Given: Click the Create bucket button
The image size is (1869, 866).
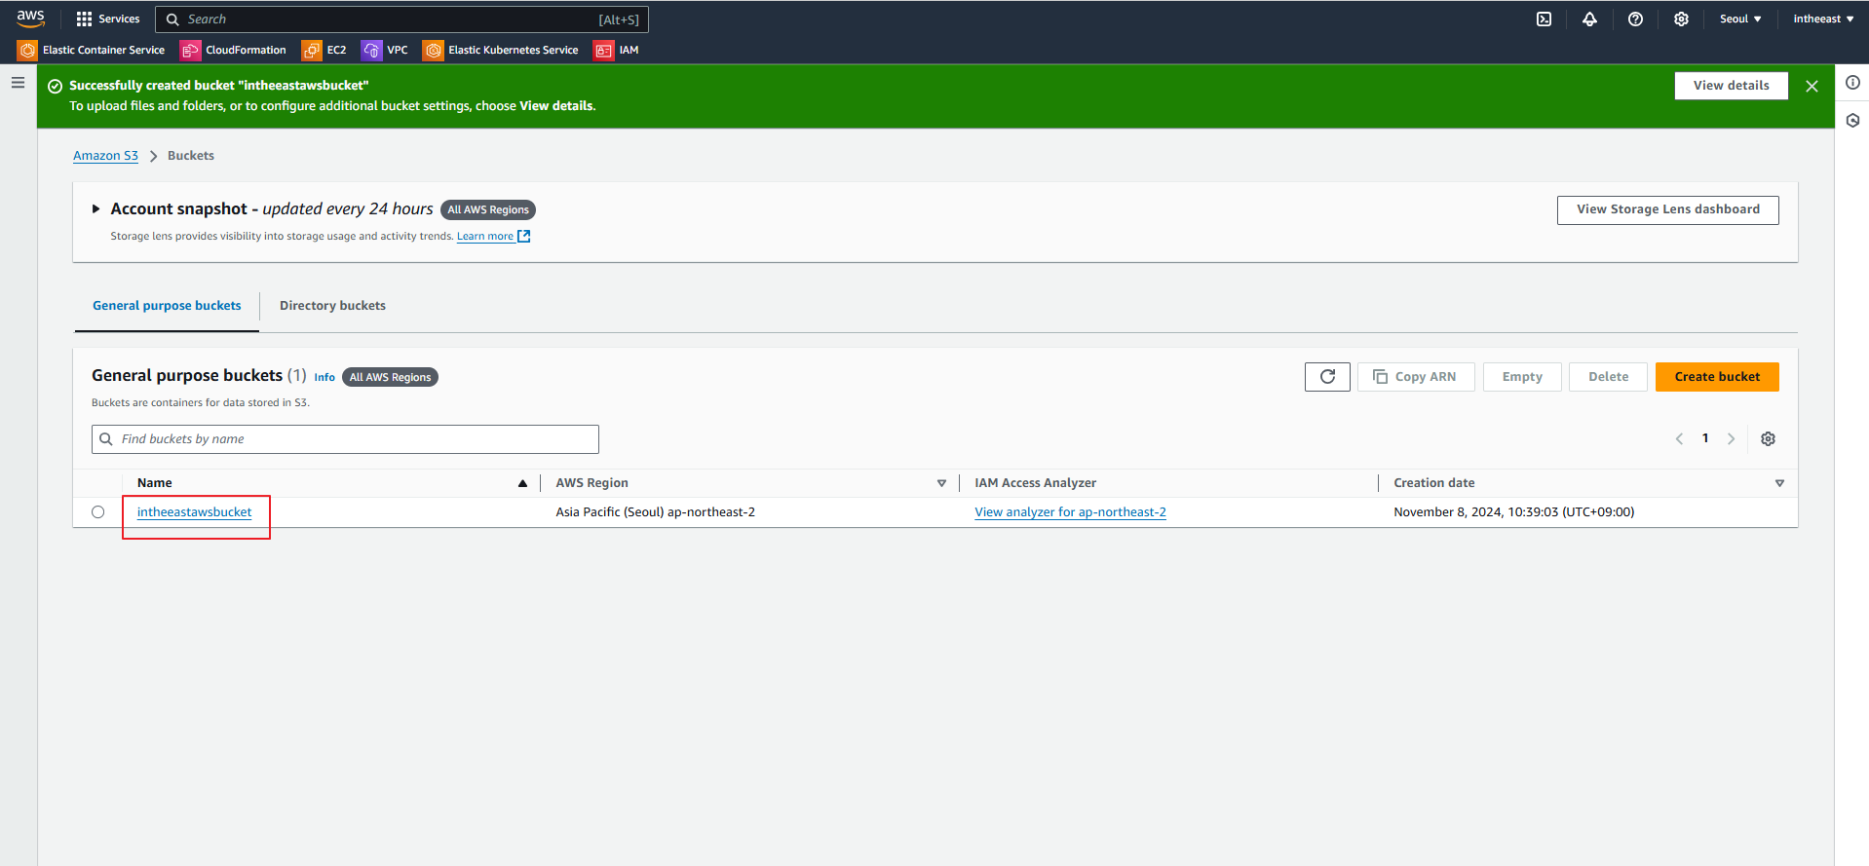Looking at the screenshot, I should (x=1717, y=377).
